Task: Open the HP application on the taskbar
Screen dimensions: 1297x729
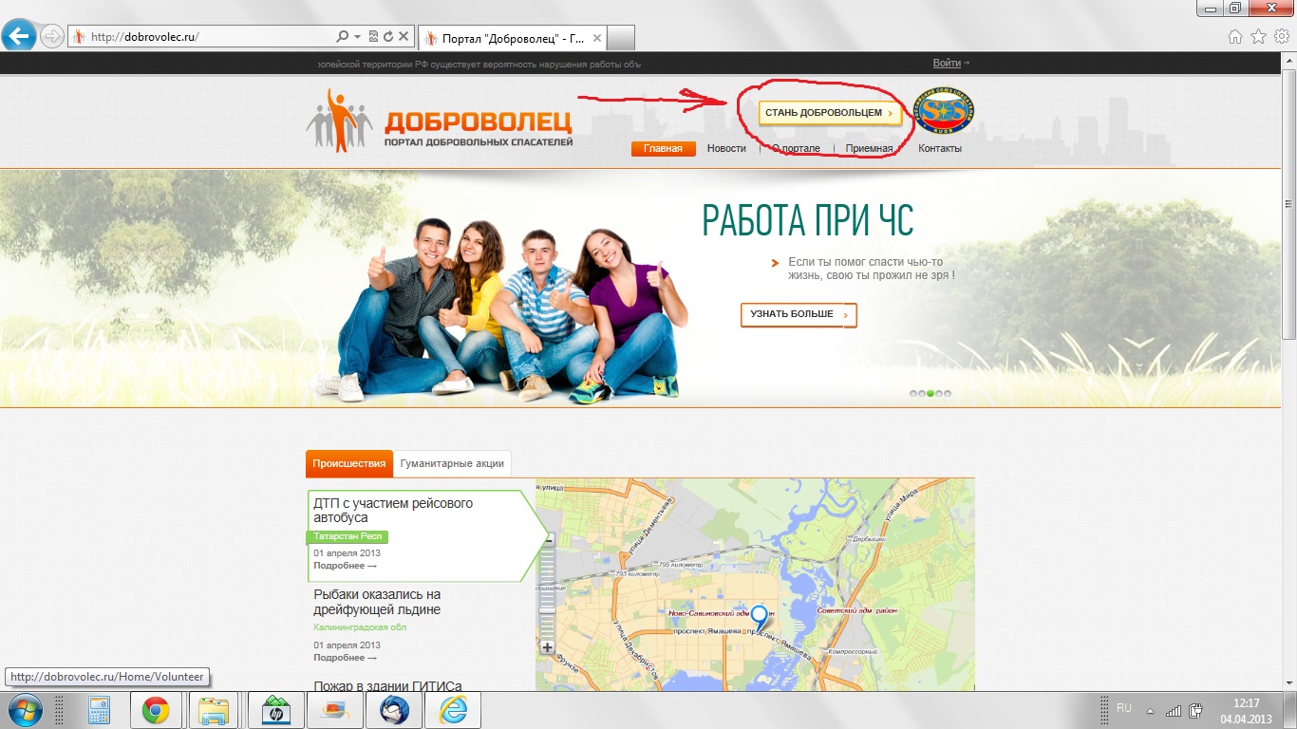Action: click(x=275, y=710)
